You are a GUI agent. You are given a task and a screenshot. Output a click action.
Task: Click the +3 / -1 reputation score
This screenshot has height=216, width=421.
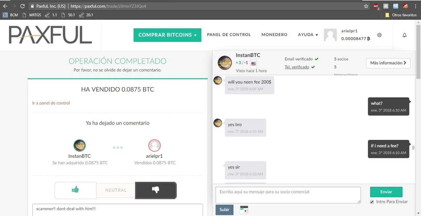pyautogui.click(x=242, y=63)
